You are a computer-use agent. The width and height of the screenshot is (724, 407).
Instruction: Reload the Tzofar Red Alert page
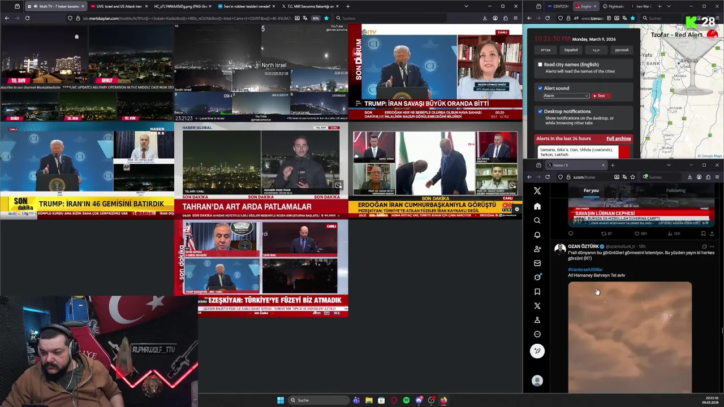[x=547, y=18]
